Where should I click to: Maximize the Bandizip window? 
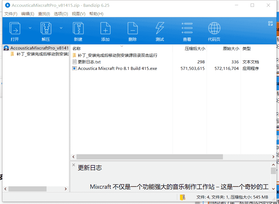252,5
